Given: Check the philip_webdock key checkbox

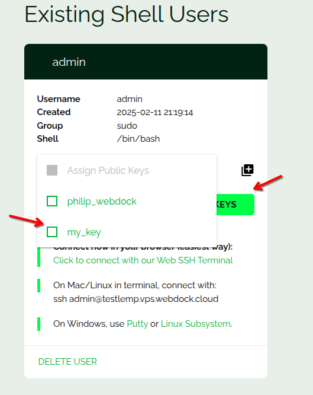Looking at the screenshot, I should [x=52, y=201].
